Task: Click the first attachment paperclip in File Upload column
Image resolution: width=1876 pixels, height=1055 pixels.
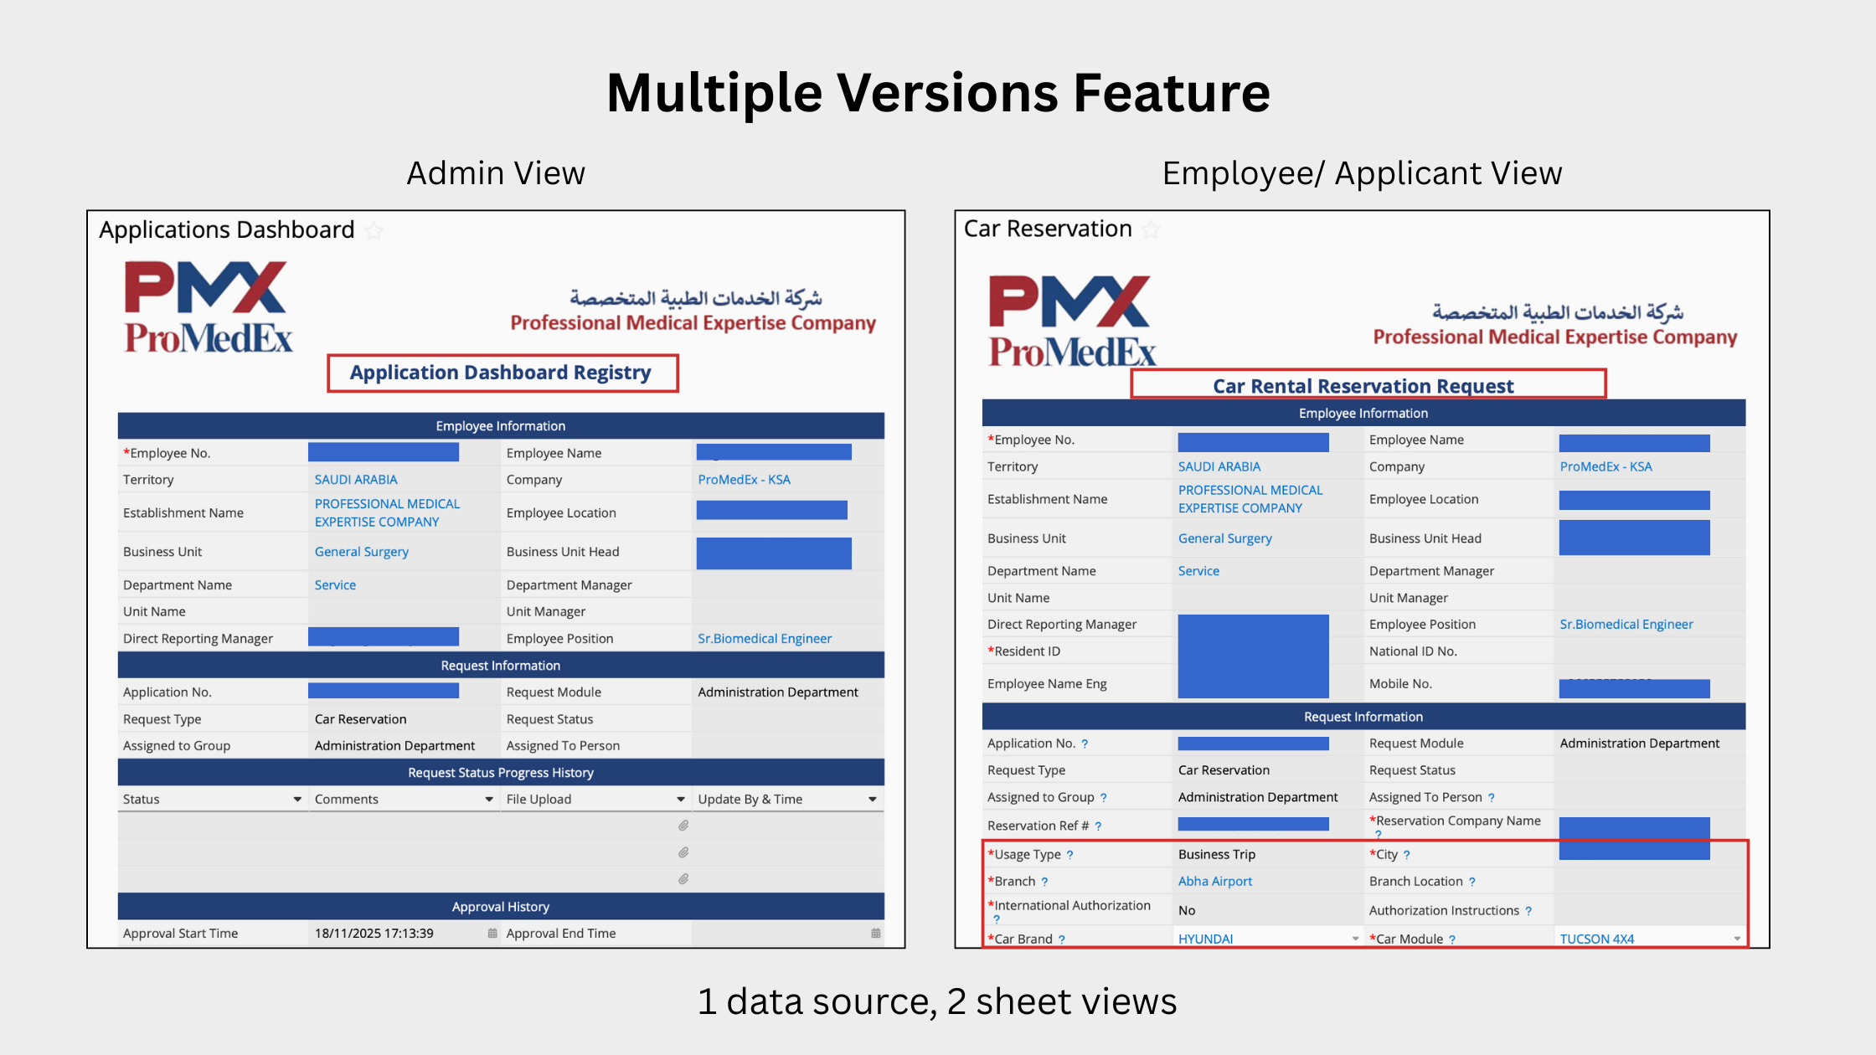Action: (683, 826)
